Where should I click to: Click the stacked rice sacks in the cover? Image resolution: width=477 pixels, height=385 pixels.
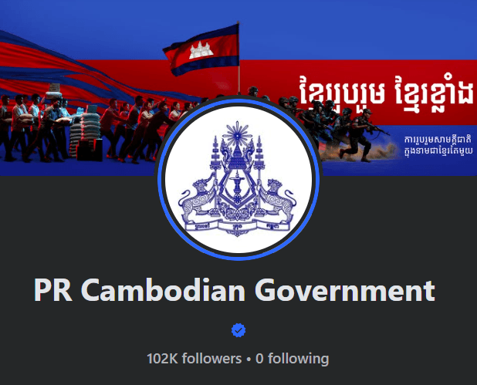coord(86,133)
